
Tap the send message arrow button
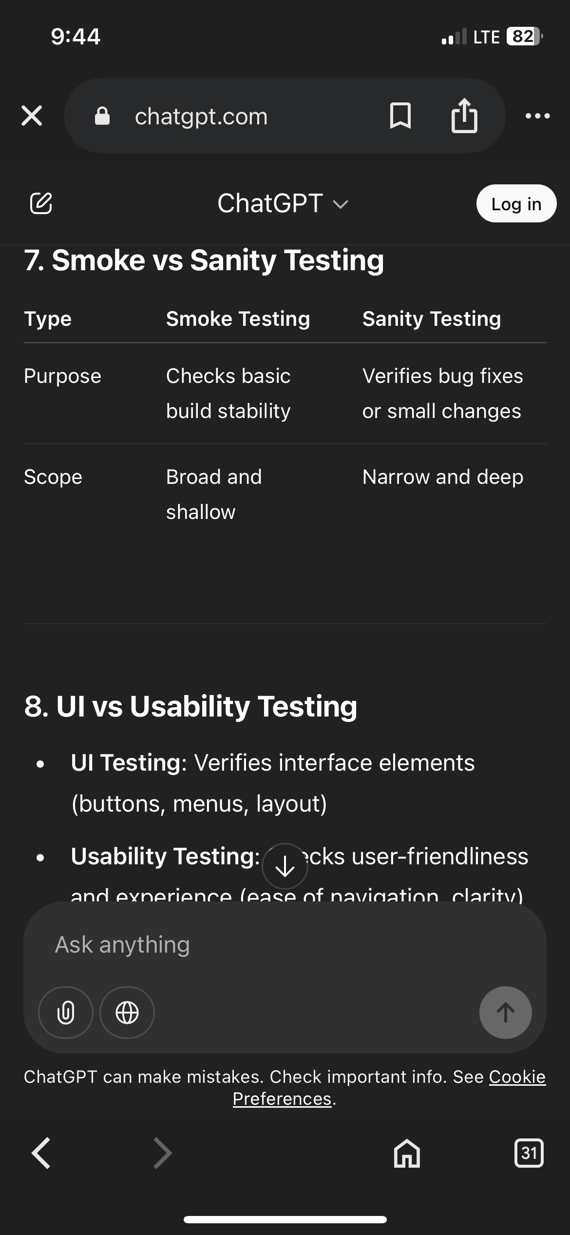505,1013
